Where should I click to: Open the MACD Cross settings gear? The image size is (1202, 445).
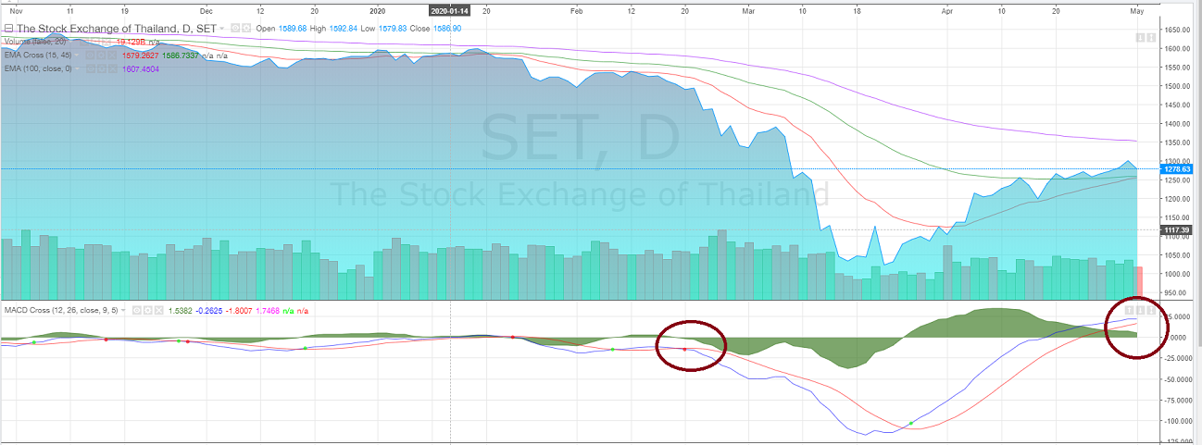click(147, 311)
